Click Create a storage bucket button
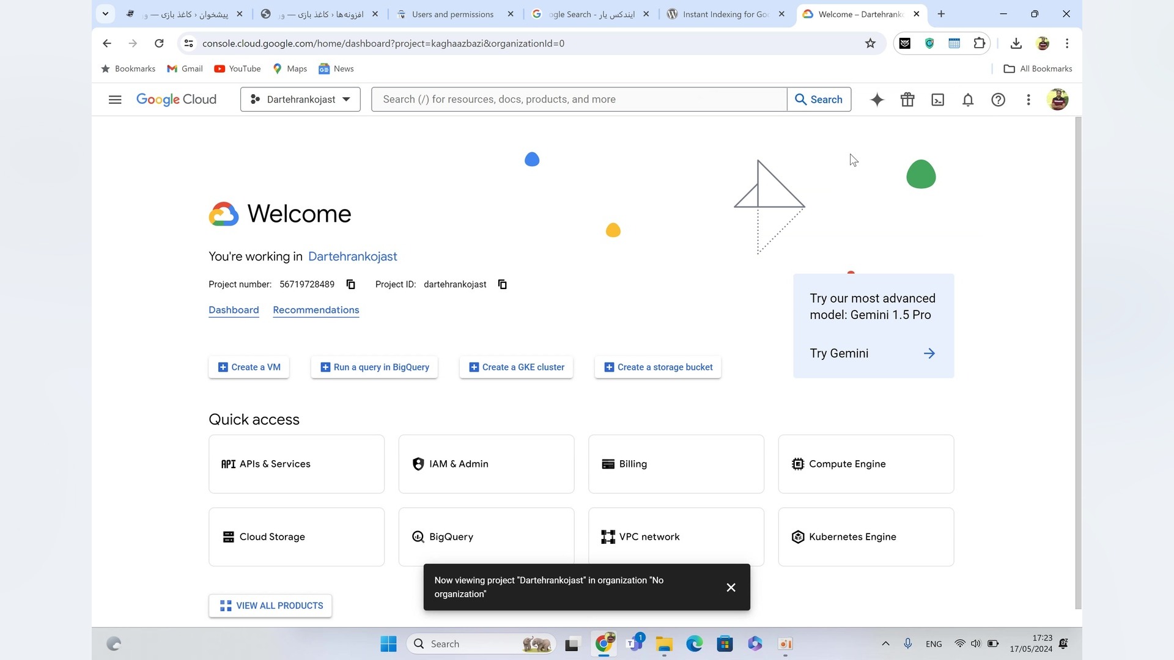The width and height of the screenshot is (1174, 660). click(658, 367)
